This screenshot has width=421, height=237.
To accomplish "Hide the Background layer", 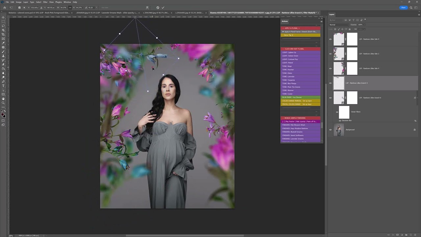I will [331, 130].
